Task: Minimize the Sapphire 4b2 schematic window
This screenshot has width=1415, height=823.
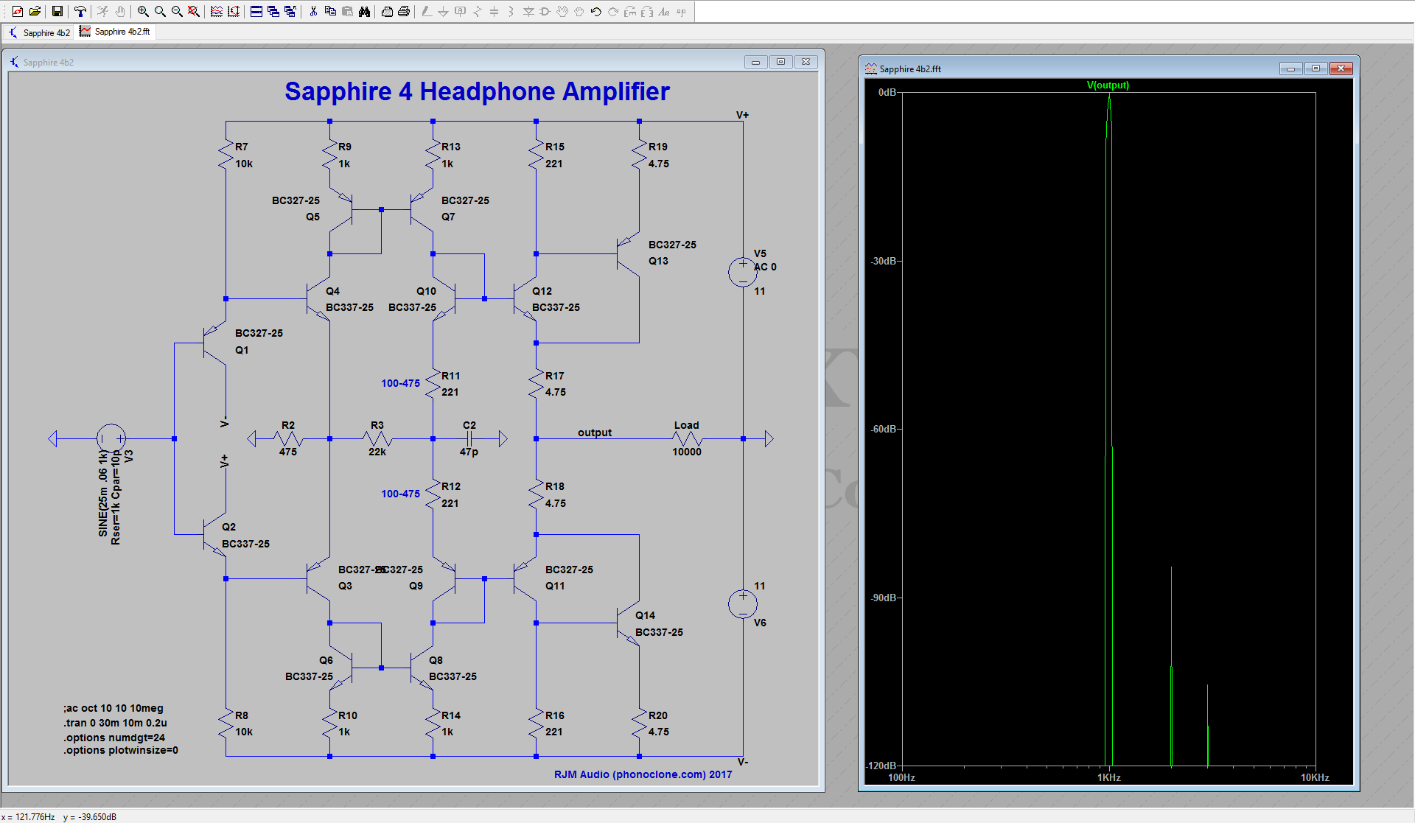Action: tap(755, 62)
